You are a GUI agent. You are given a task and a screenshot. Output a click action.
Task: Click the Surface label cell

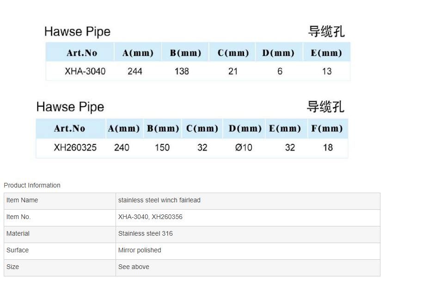click(18, 250)
